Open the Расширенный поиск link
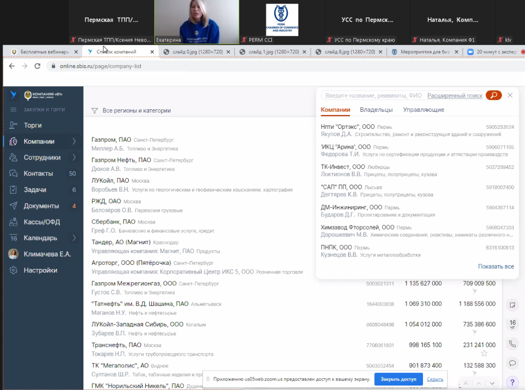 (455, 95)
